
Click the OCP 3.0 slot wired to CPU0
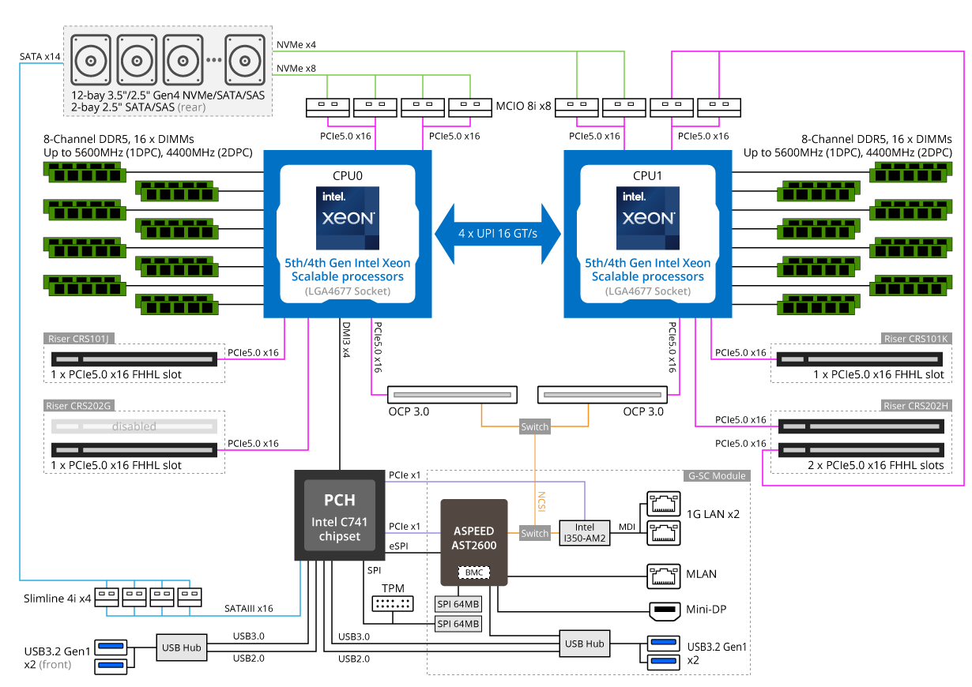tap(451, 394)
